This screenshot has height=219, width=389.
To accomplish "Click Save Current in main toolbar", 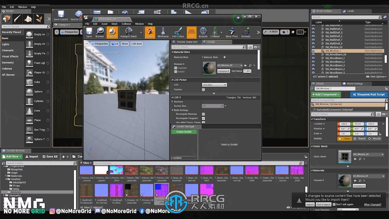I will click(61, 16).
